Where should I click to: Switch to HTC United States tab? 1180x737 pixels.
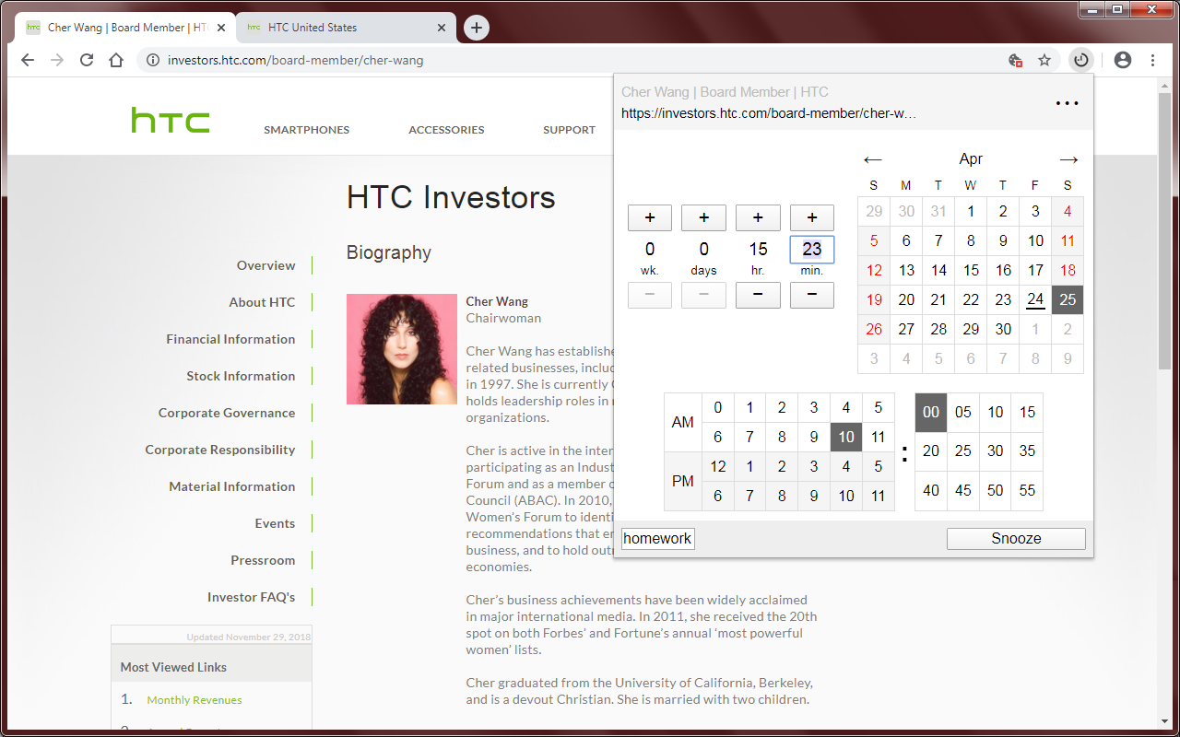(x=346, y=28)
